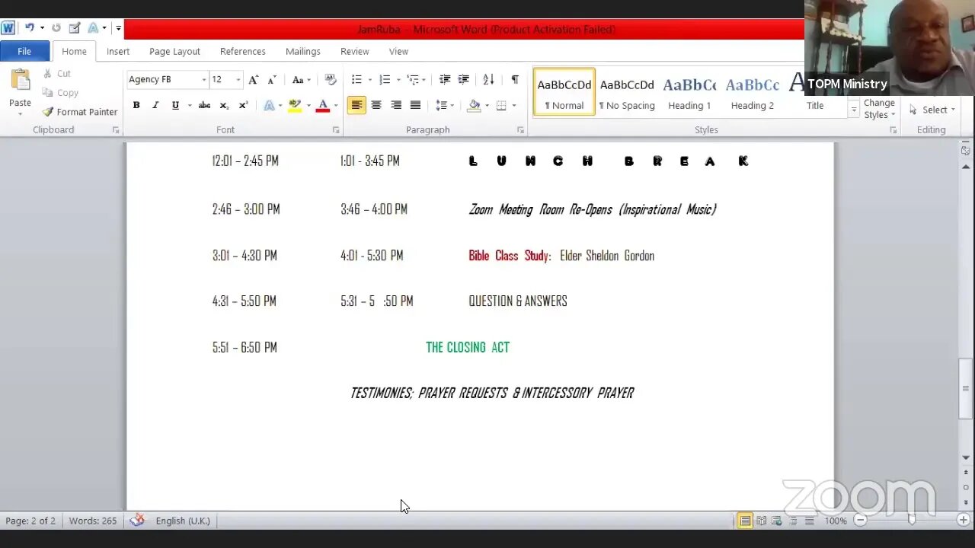
Task: Click the word count in status bar
Action: [x=93, y=521]
